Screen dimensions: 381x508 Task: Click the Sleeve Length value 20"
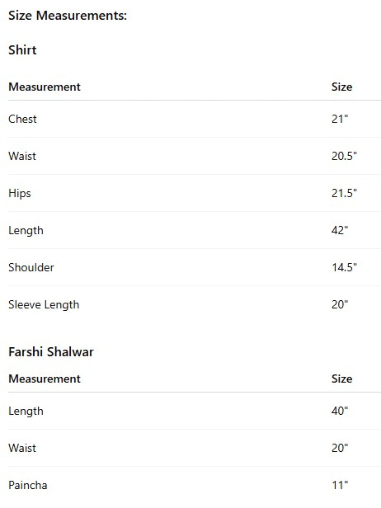(340, 305)
